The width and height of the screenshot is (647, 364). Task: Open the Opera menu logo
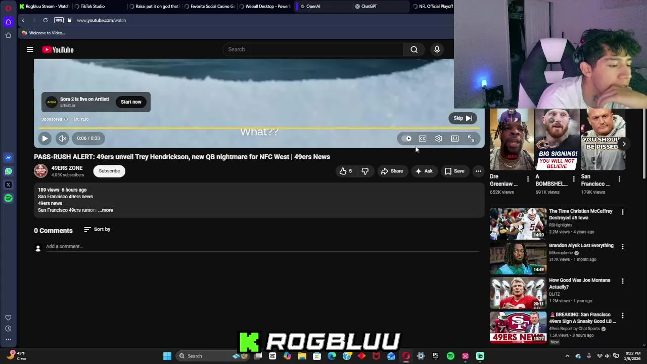pos(8,8)
